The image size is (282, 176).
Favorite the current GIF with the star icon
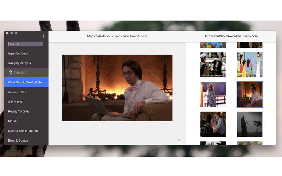tap(179, 140)
